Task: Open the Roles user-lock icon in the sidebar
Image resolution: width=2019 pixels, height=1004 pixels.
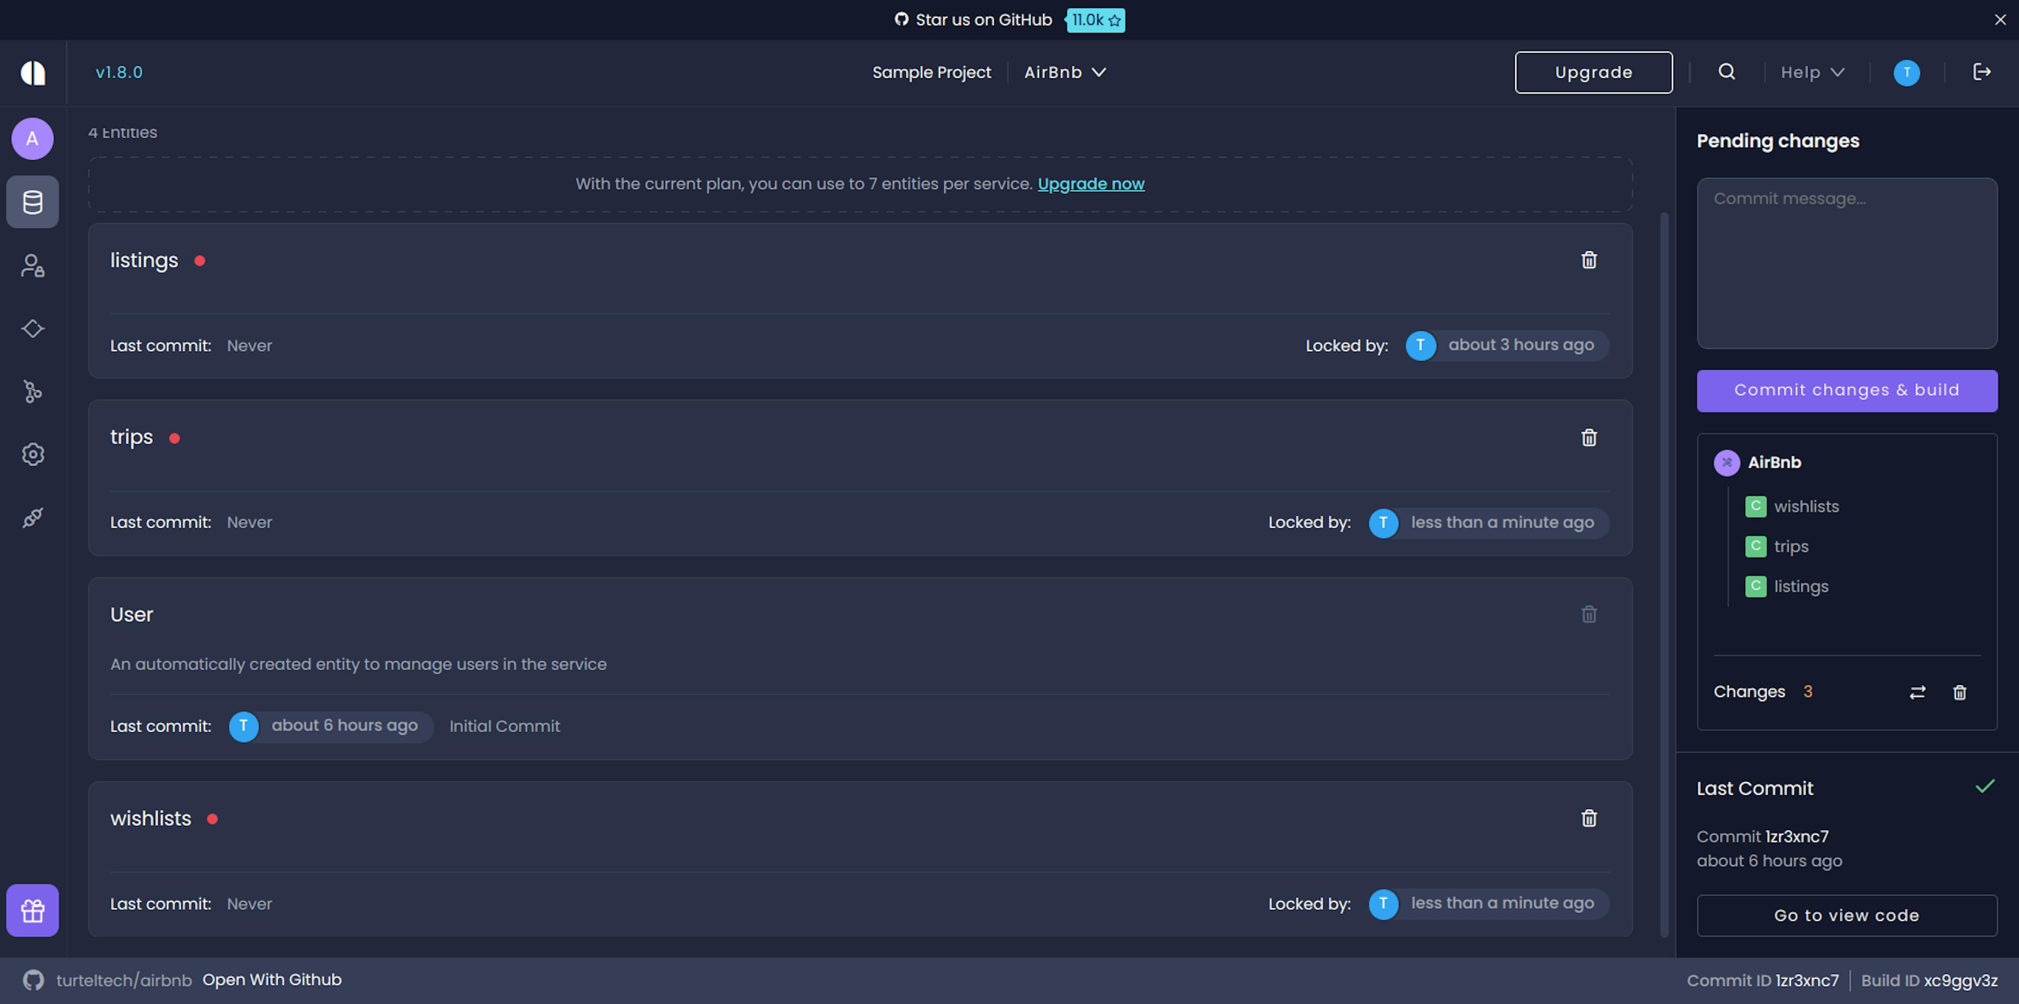Action: (x=32, y=265)
